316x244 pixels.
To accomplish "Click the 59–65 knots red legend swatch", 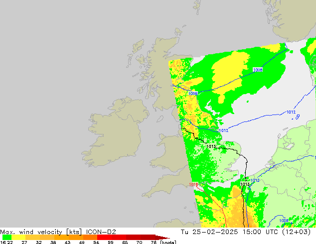I will tap(119, 237).
